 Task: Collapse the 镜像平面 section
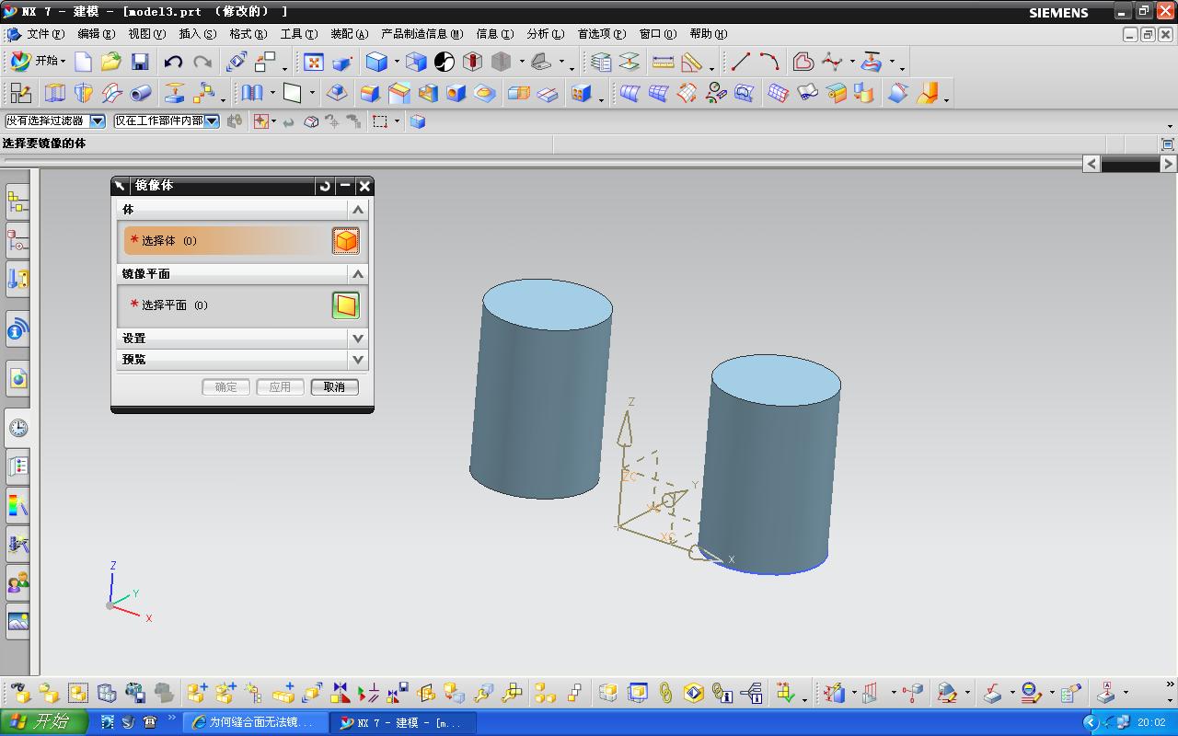coord(358,274)
